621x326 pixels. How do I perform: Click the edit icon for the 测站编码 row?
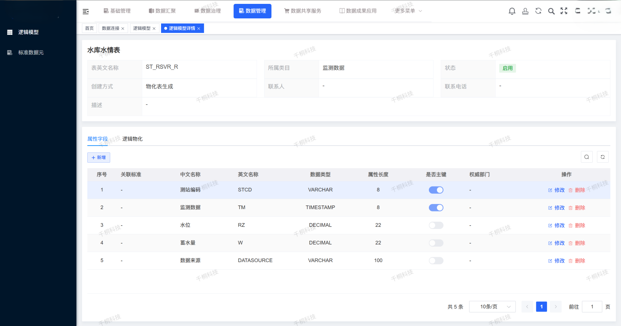pos(550,190)
